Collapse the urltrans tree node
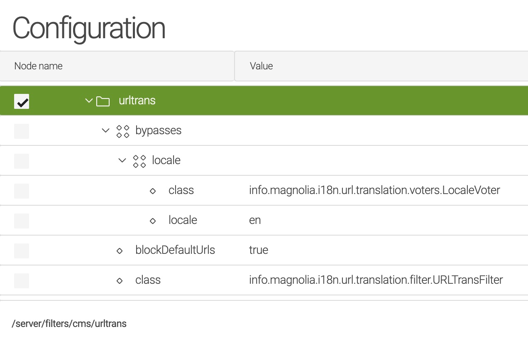This screenshot has height=344, width=528. (88, 100)
